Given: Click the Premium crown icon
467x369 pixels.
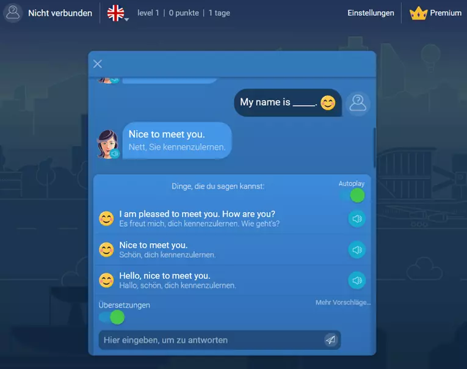Looking at the screenshot, I should (x=418, y=13).
